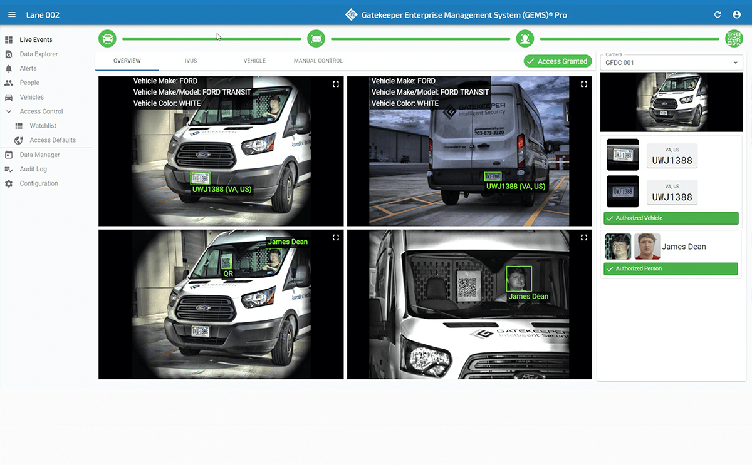Viewport: 752px width, 465px height.
Task: Go to Data Explorer in sidebar
Action: (x=38, y=54)
